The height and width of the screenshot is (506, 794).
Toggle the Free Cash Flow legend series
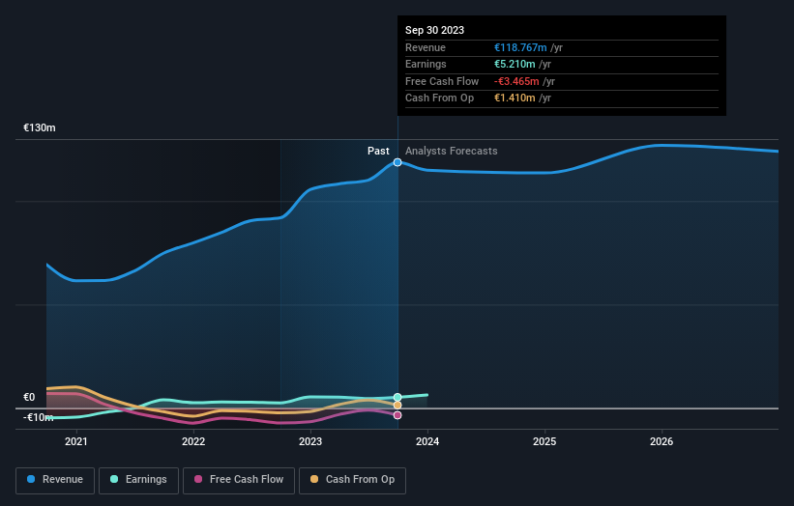click(239, 480)
